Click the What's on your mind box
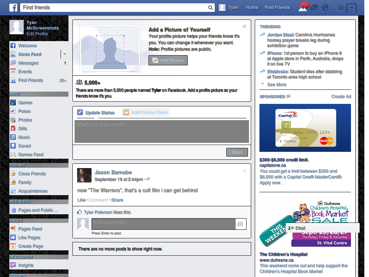This screenshot has height=277, width=369. click(162, 131)
